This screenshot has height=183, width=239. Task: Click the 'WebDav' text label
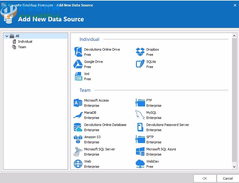click(x=152, y=161)
